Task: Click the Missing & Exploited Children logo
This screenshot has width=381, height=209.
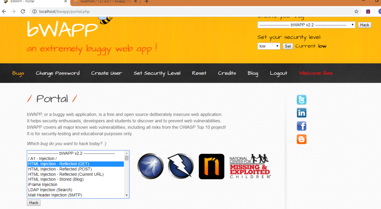Action: pyautogui.click(x=250, y=166)
